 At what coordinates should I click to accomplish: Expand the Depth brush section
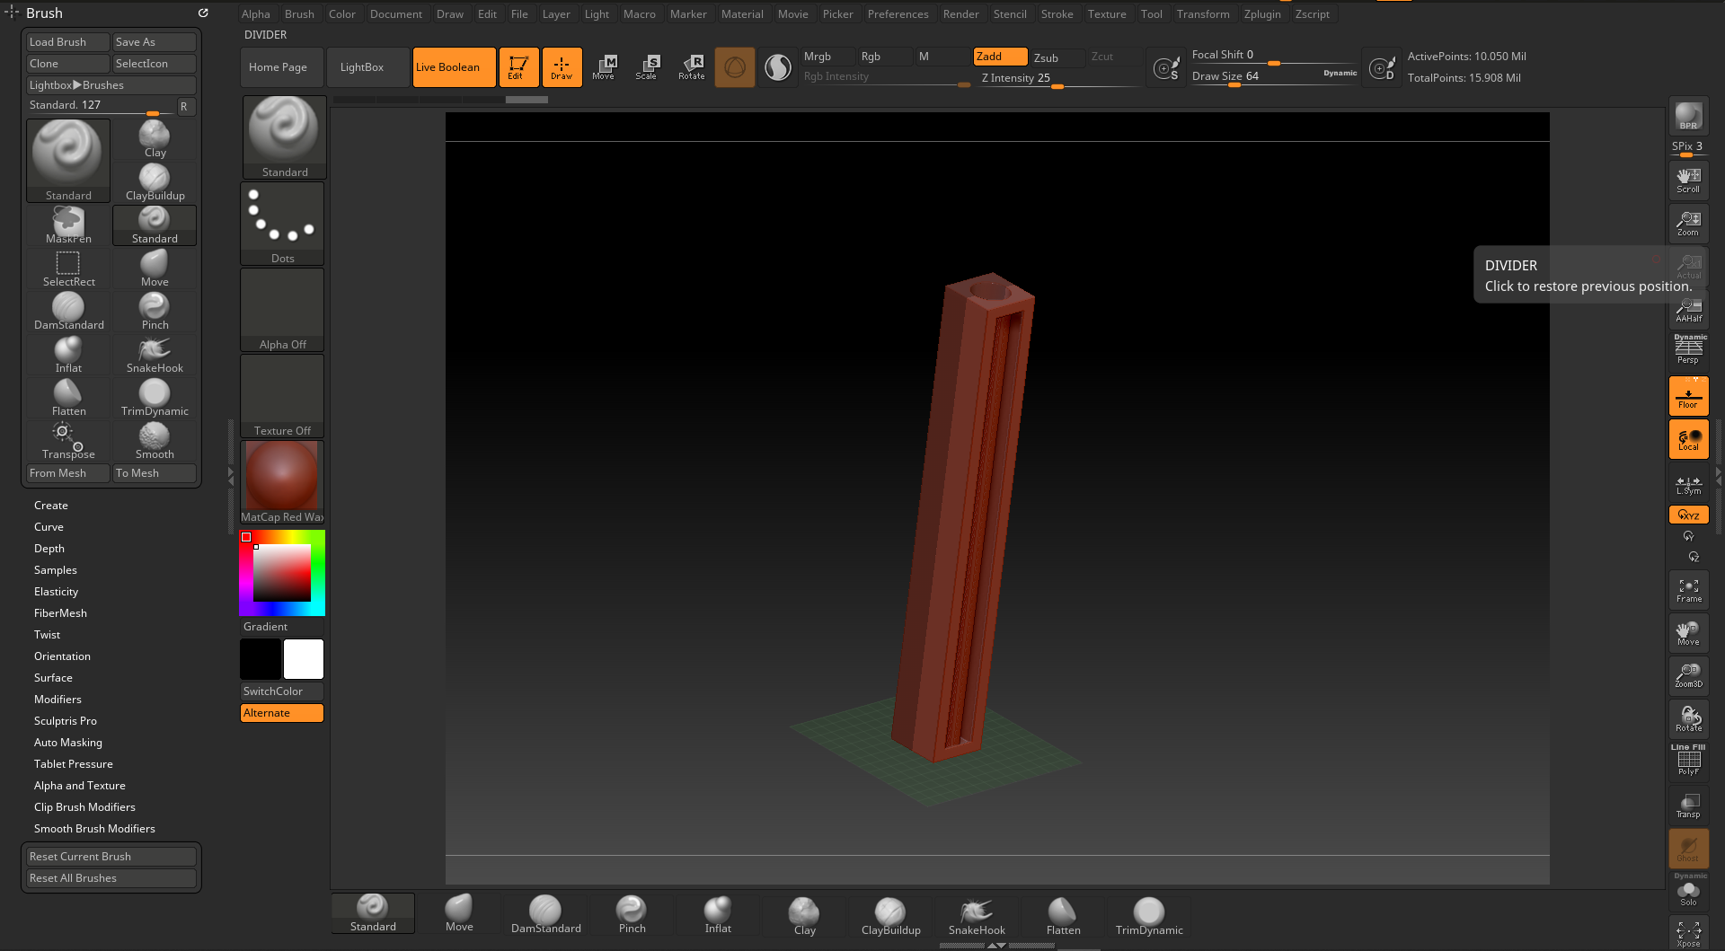tap(49, 549)
